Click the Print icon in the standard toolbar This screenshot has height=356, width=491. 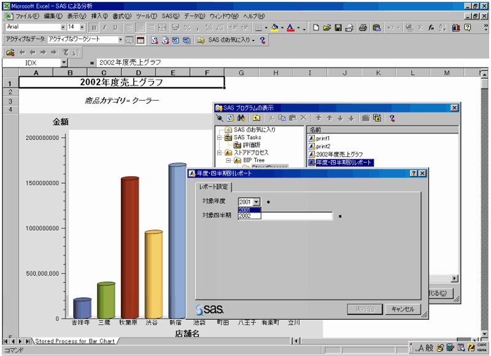point(363,28)
